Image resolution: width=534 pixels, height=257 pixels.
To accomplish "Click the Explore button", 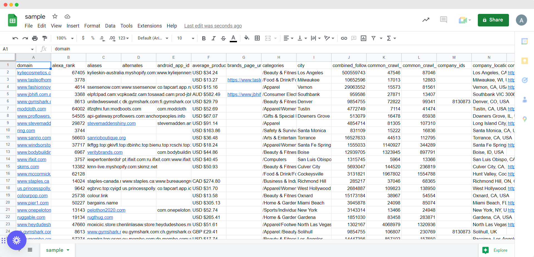I will coord(496,250).
